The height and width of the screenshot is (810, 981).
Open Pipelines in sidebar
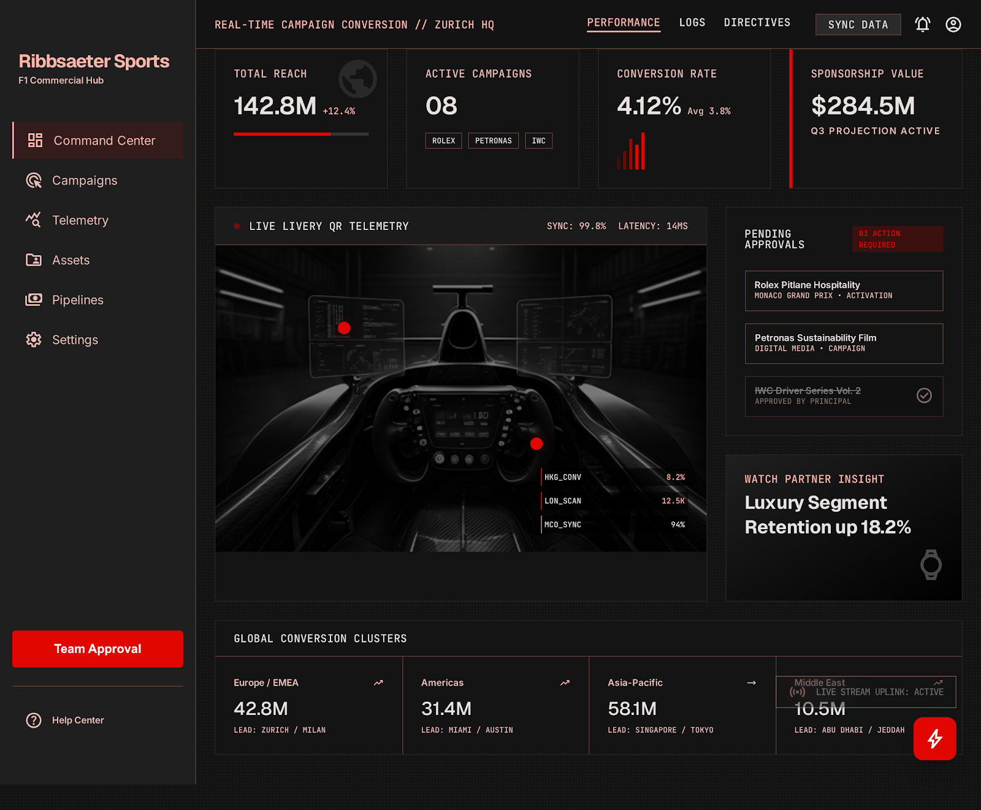(98, 300)
